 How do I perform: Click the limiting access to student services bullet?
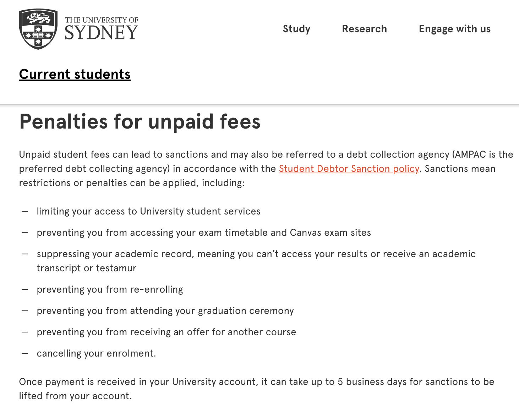point(148,211)
